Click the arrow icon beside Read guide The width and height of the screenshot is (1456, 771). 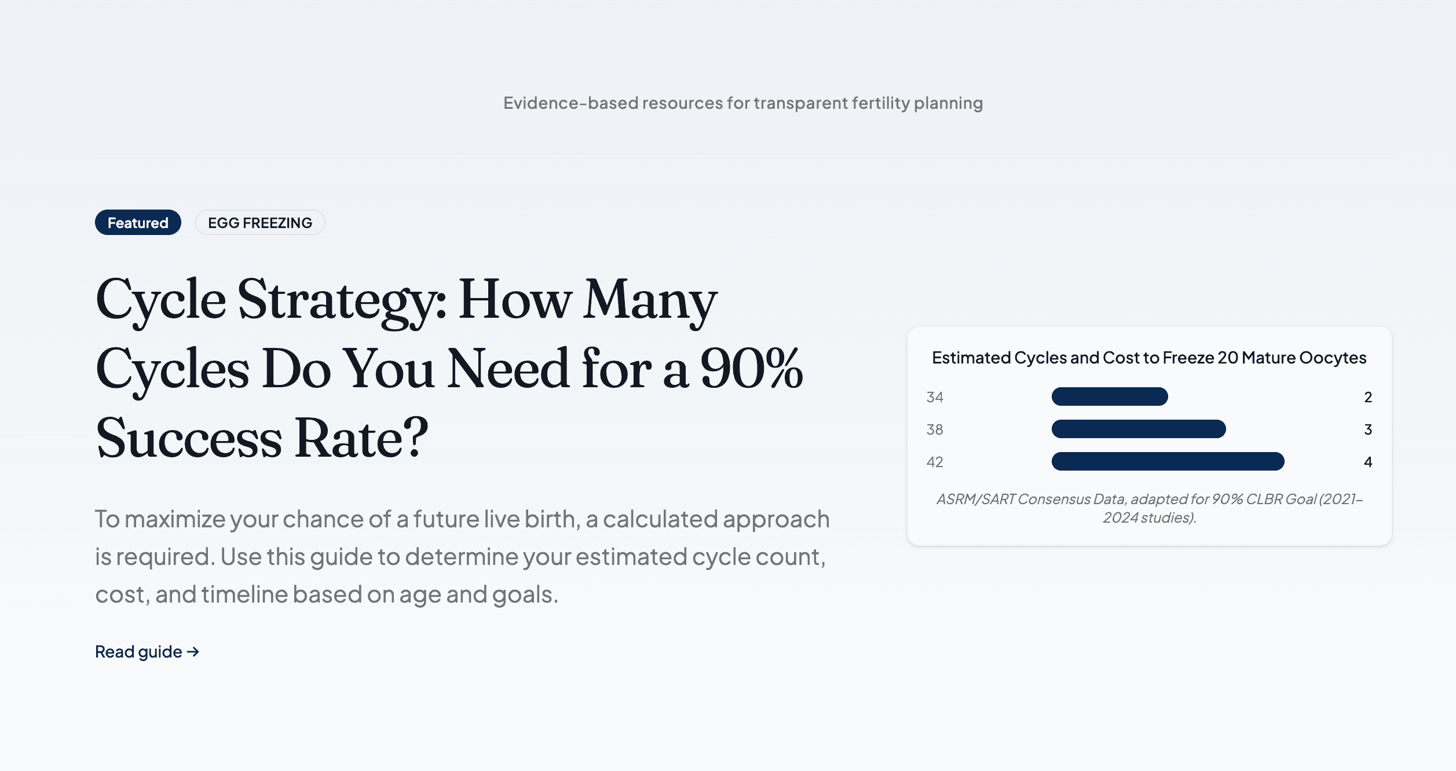point(193,652)
